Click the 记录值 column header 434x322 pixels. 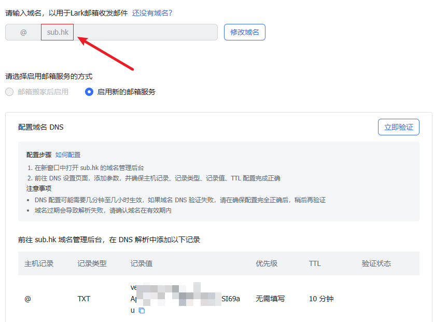[x=142, y=263]
